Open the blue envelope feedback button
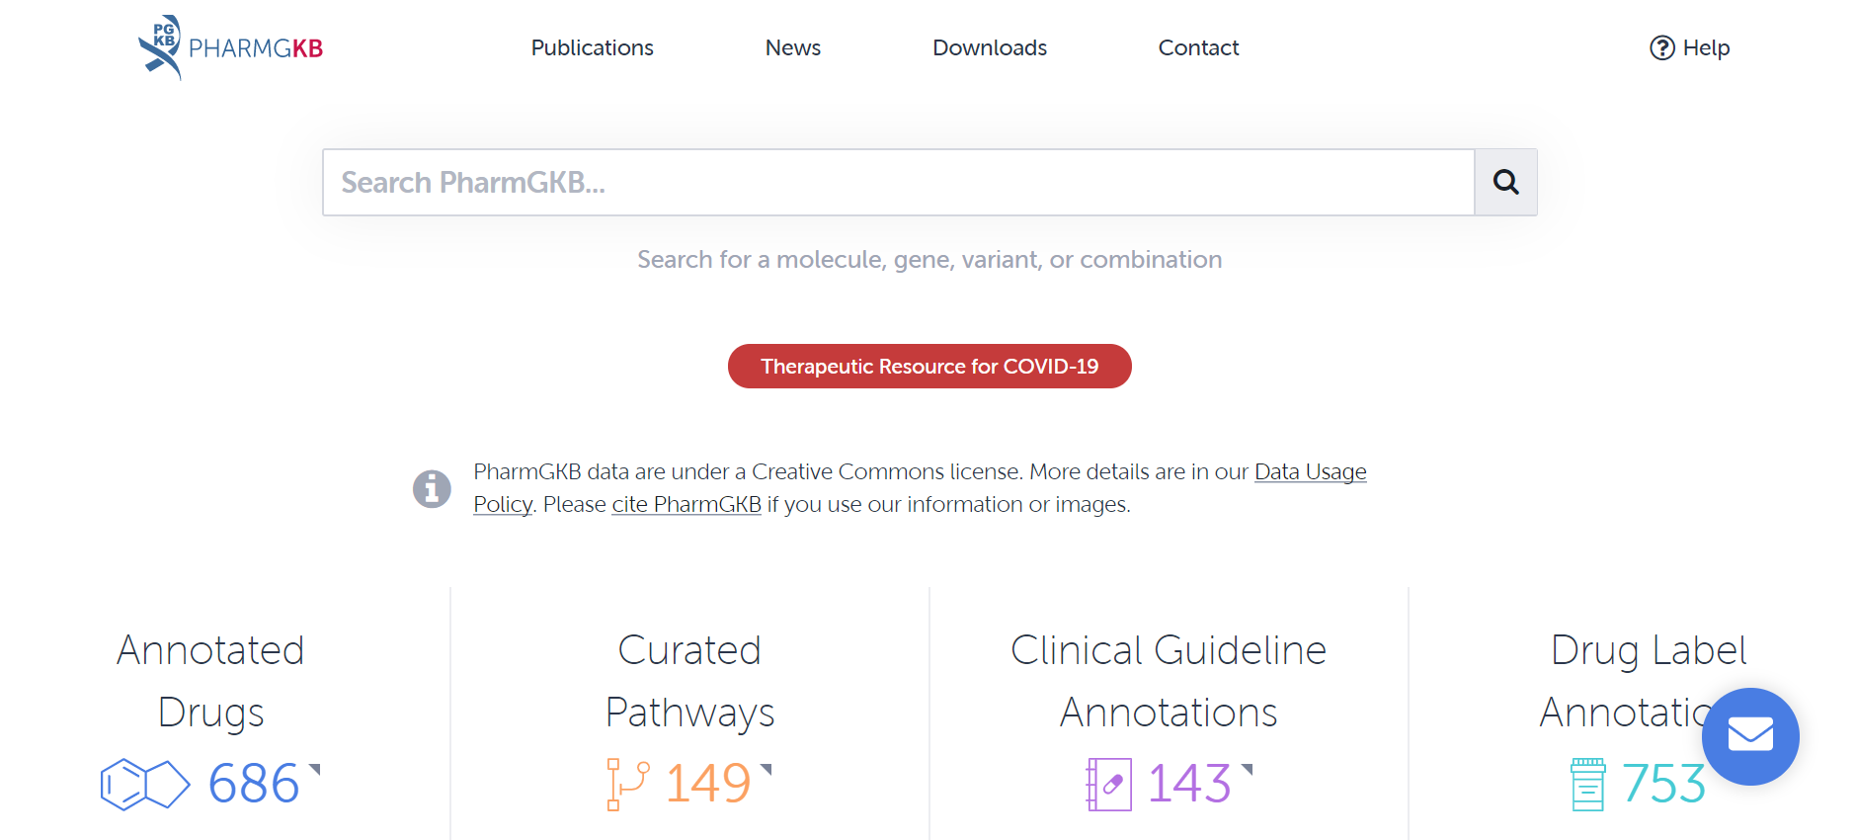The image size is (1856, 840). (x=1749, y=736)
